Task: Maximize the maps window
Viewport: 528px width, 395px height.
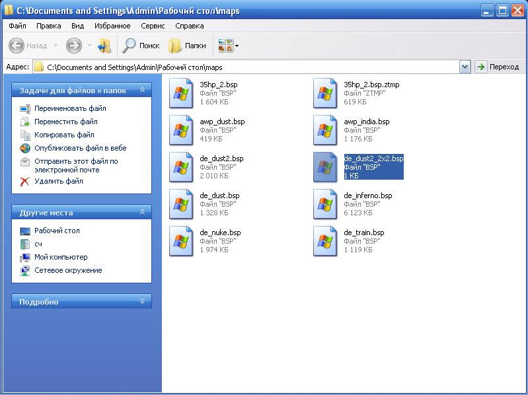Action: pos(502,11)
